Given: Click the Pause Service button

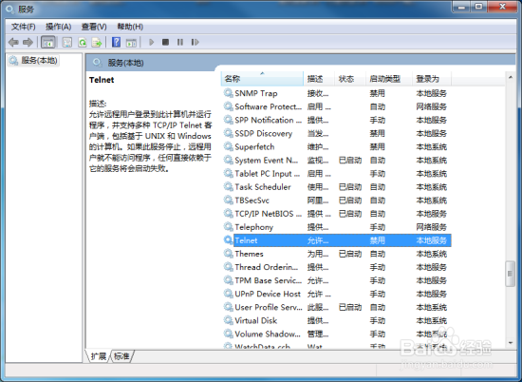Looking at the screenshot, I should click(x=180, y=42).
